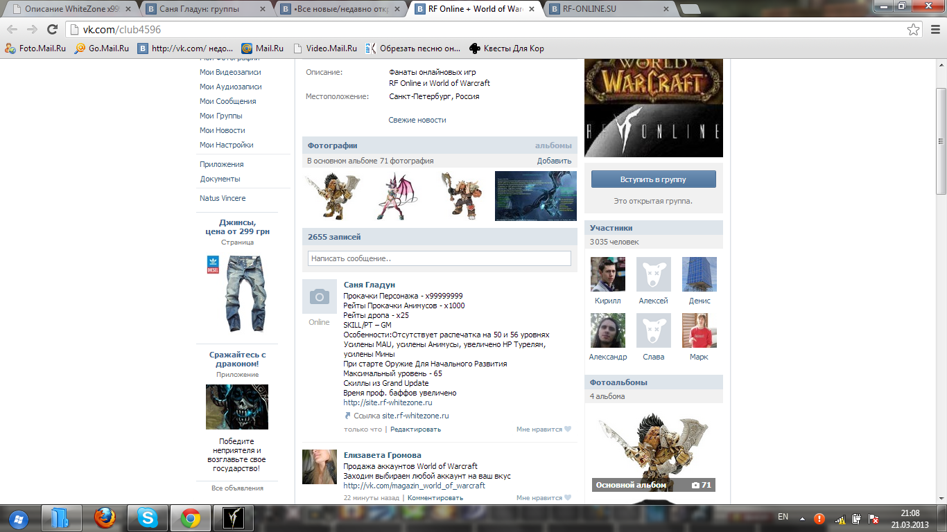Open a new browser tab
This screenshot has width=947, height=532.
[690, 9]
